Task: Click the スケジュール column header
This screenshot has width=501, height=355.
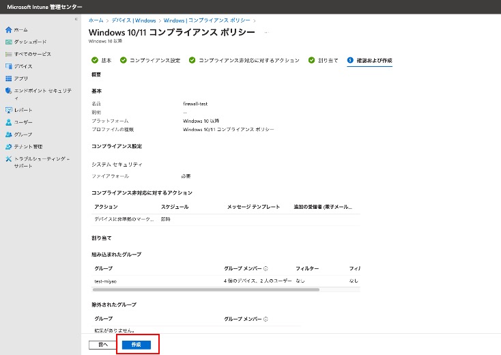Action: click(175, 207)
